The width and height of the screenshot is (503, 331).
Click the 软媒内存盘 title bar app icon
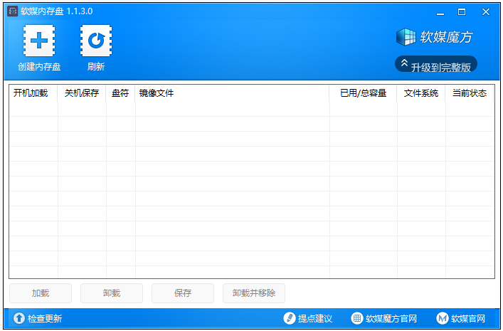(x=13, y=11)
